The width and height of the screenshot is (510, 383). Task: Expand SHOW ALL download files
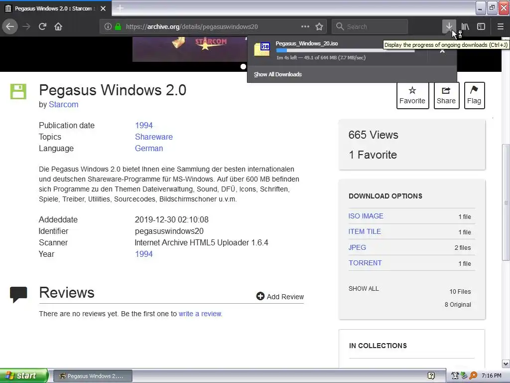point(364,289)
